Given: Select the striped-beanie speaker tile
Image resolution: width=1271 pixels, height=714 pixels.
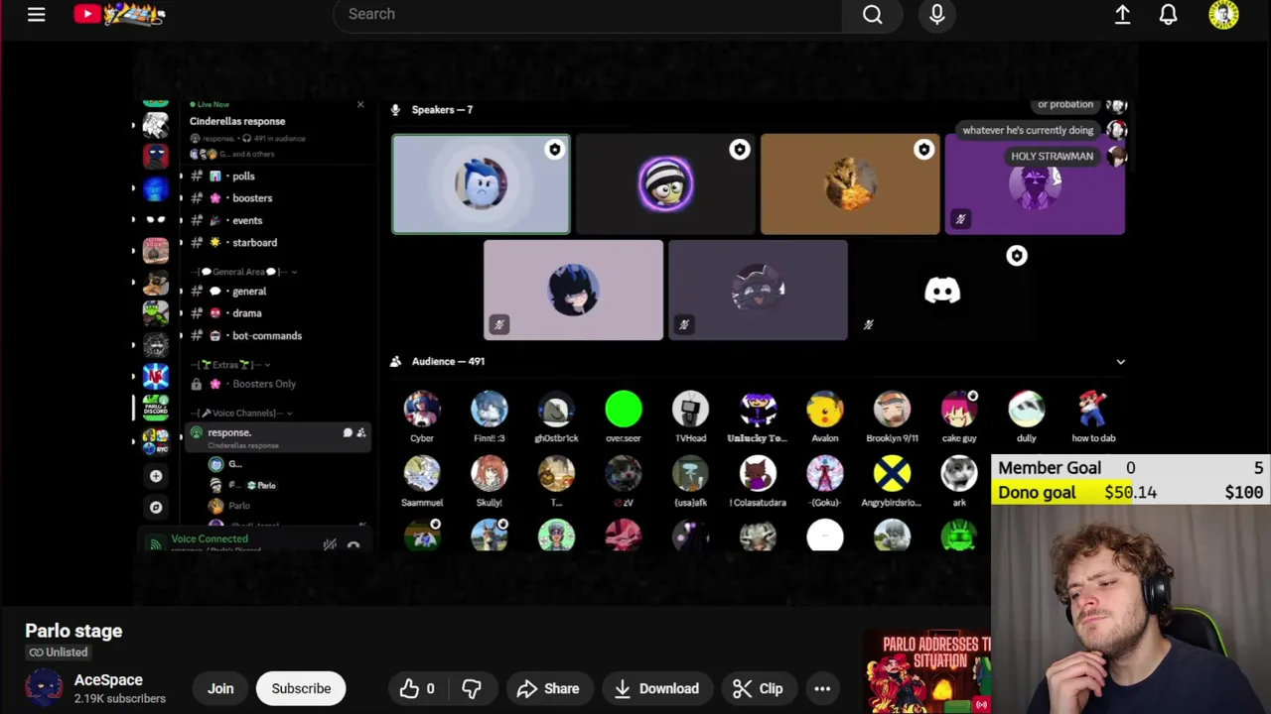Looking at the screenshot, I should [665, 184].
